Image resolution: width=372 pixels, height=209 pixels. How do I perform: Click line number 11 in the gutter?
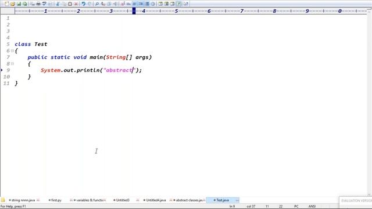pos(6,83)
